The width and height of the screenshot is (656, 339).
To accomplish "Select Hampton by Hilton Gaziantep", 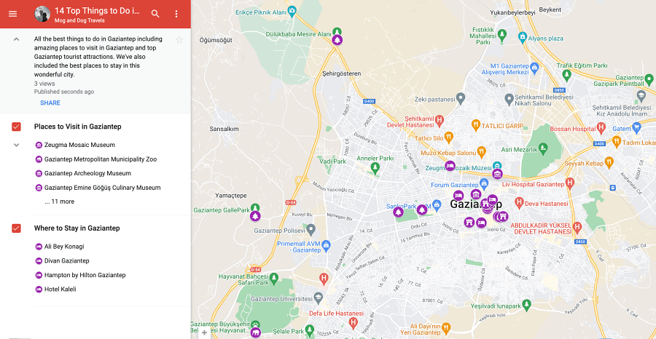I will coord(85,275).
